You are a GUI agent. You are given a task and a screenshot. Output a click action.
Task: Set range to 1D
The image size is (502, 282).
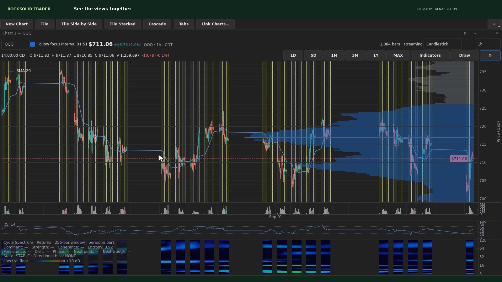pyautogui.click(x=293, y=55)
